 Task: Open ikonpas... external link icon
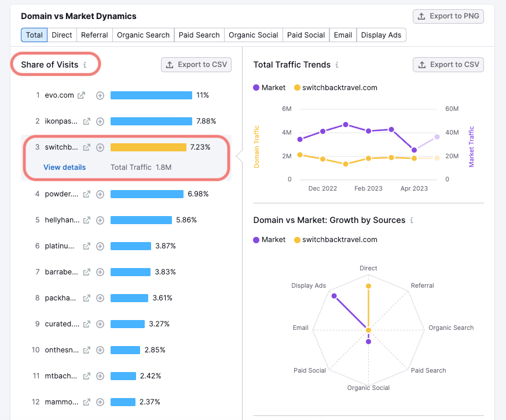86,121
